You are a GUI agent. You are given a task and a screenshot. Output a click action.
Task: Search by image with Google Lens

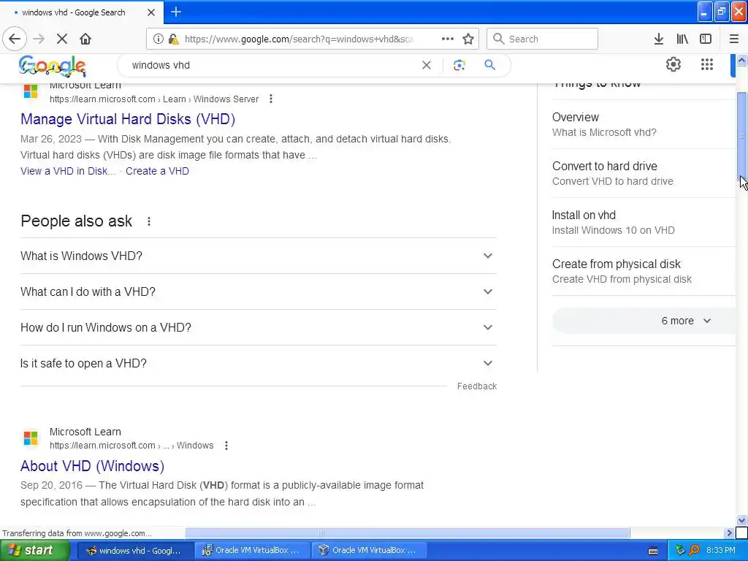459,65
